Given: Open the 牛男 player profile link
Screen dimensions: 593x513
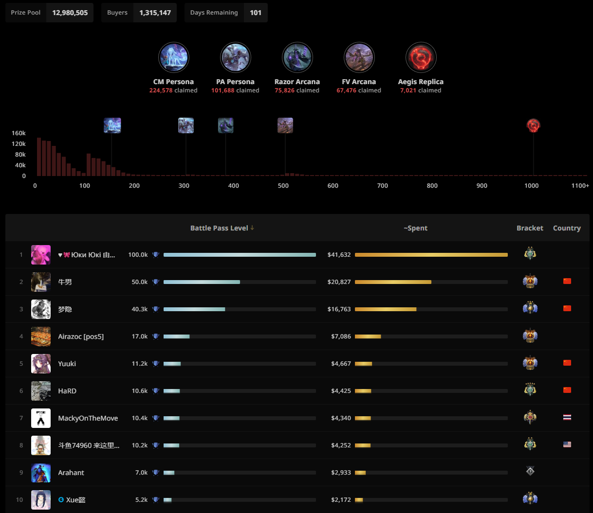Looking at the screenshot, I should tap(65, 282).
